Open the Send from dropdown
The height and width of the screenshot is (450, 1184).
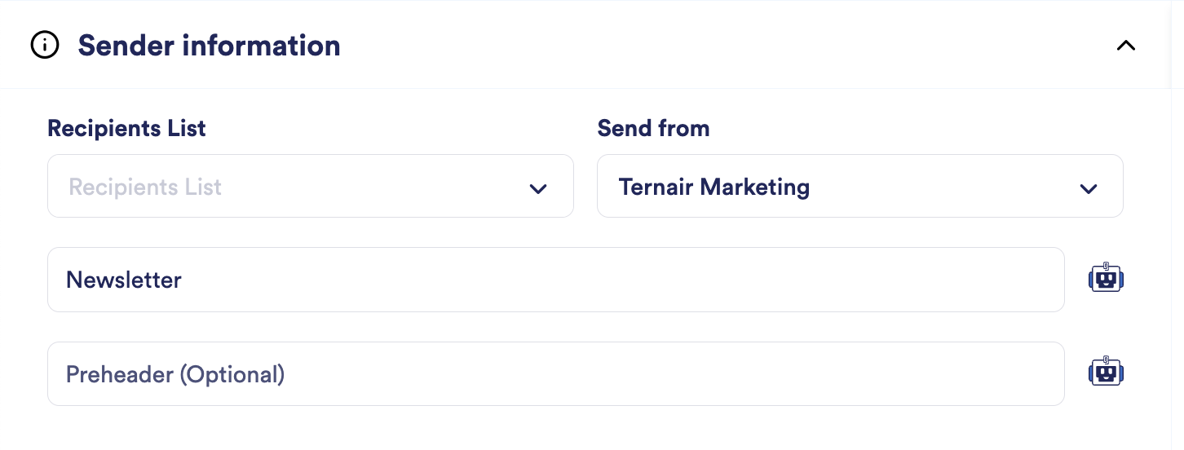(x=859, y=187)
